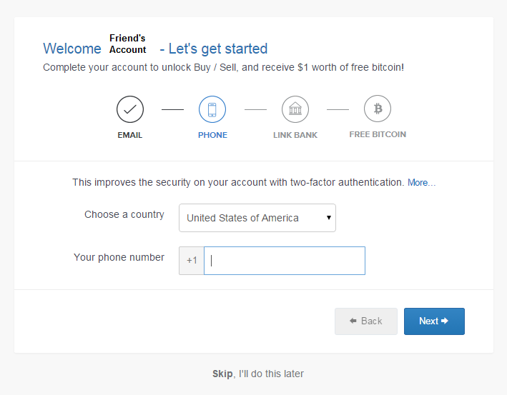
Task: Click the LINK BANK step label
Action: coord(295,135)
